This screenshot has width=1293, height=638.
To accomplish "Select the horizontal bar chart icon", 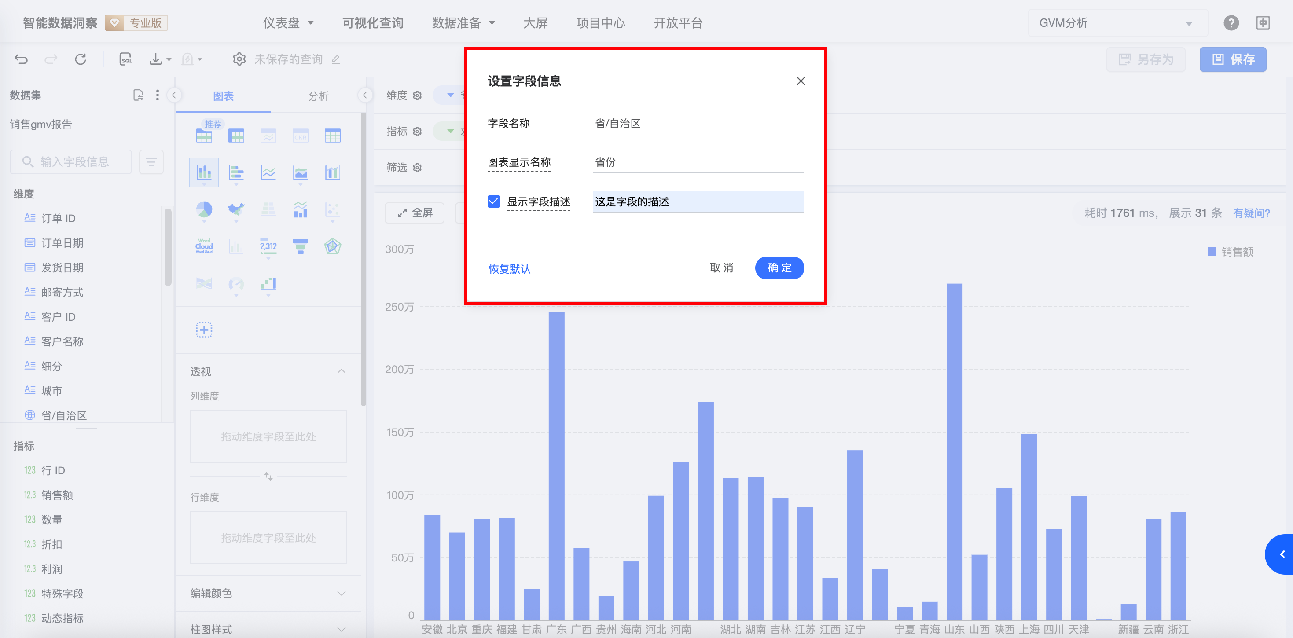I will click(236, 172).
